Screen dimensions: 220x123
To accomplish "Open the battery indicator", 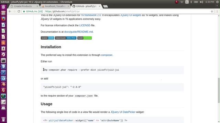I will coord(196,2).
